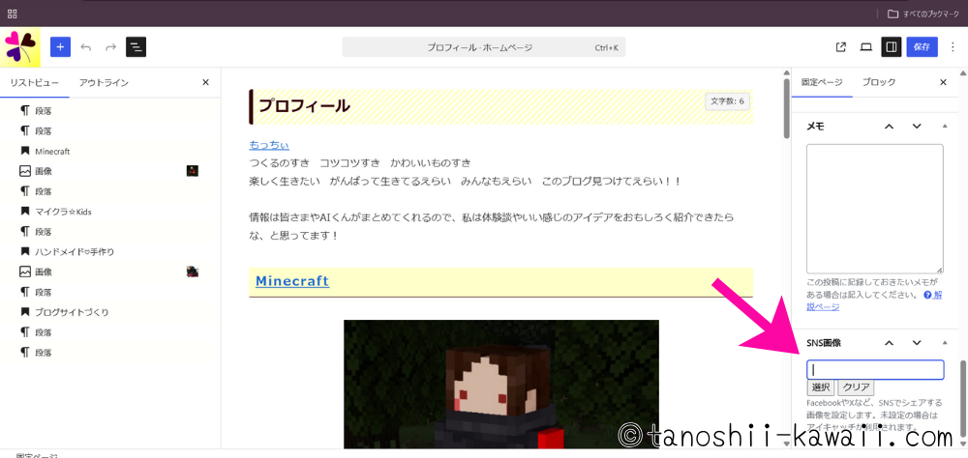The image size is (968, 458).
Task: Click the Minecraft heading link in content
Action: click(x=292, y=281)
